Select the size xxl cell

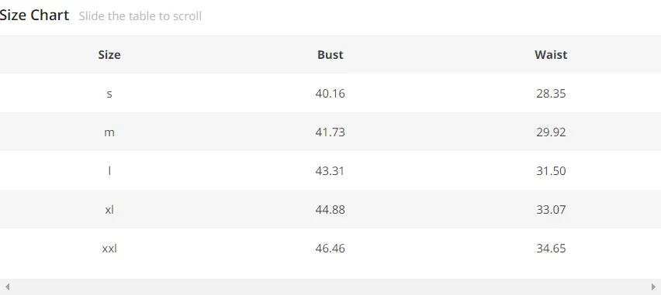coord(109,249)
